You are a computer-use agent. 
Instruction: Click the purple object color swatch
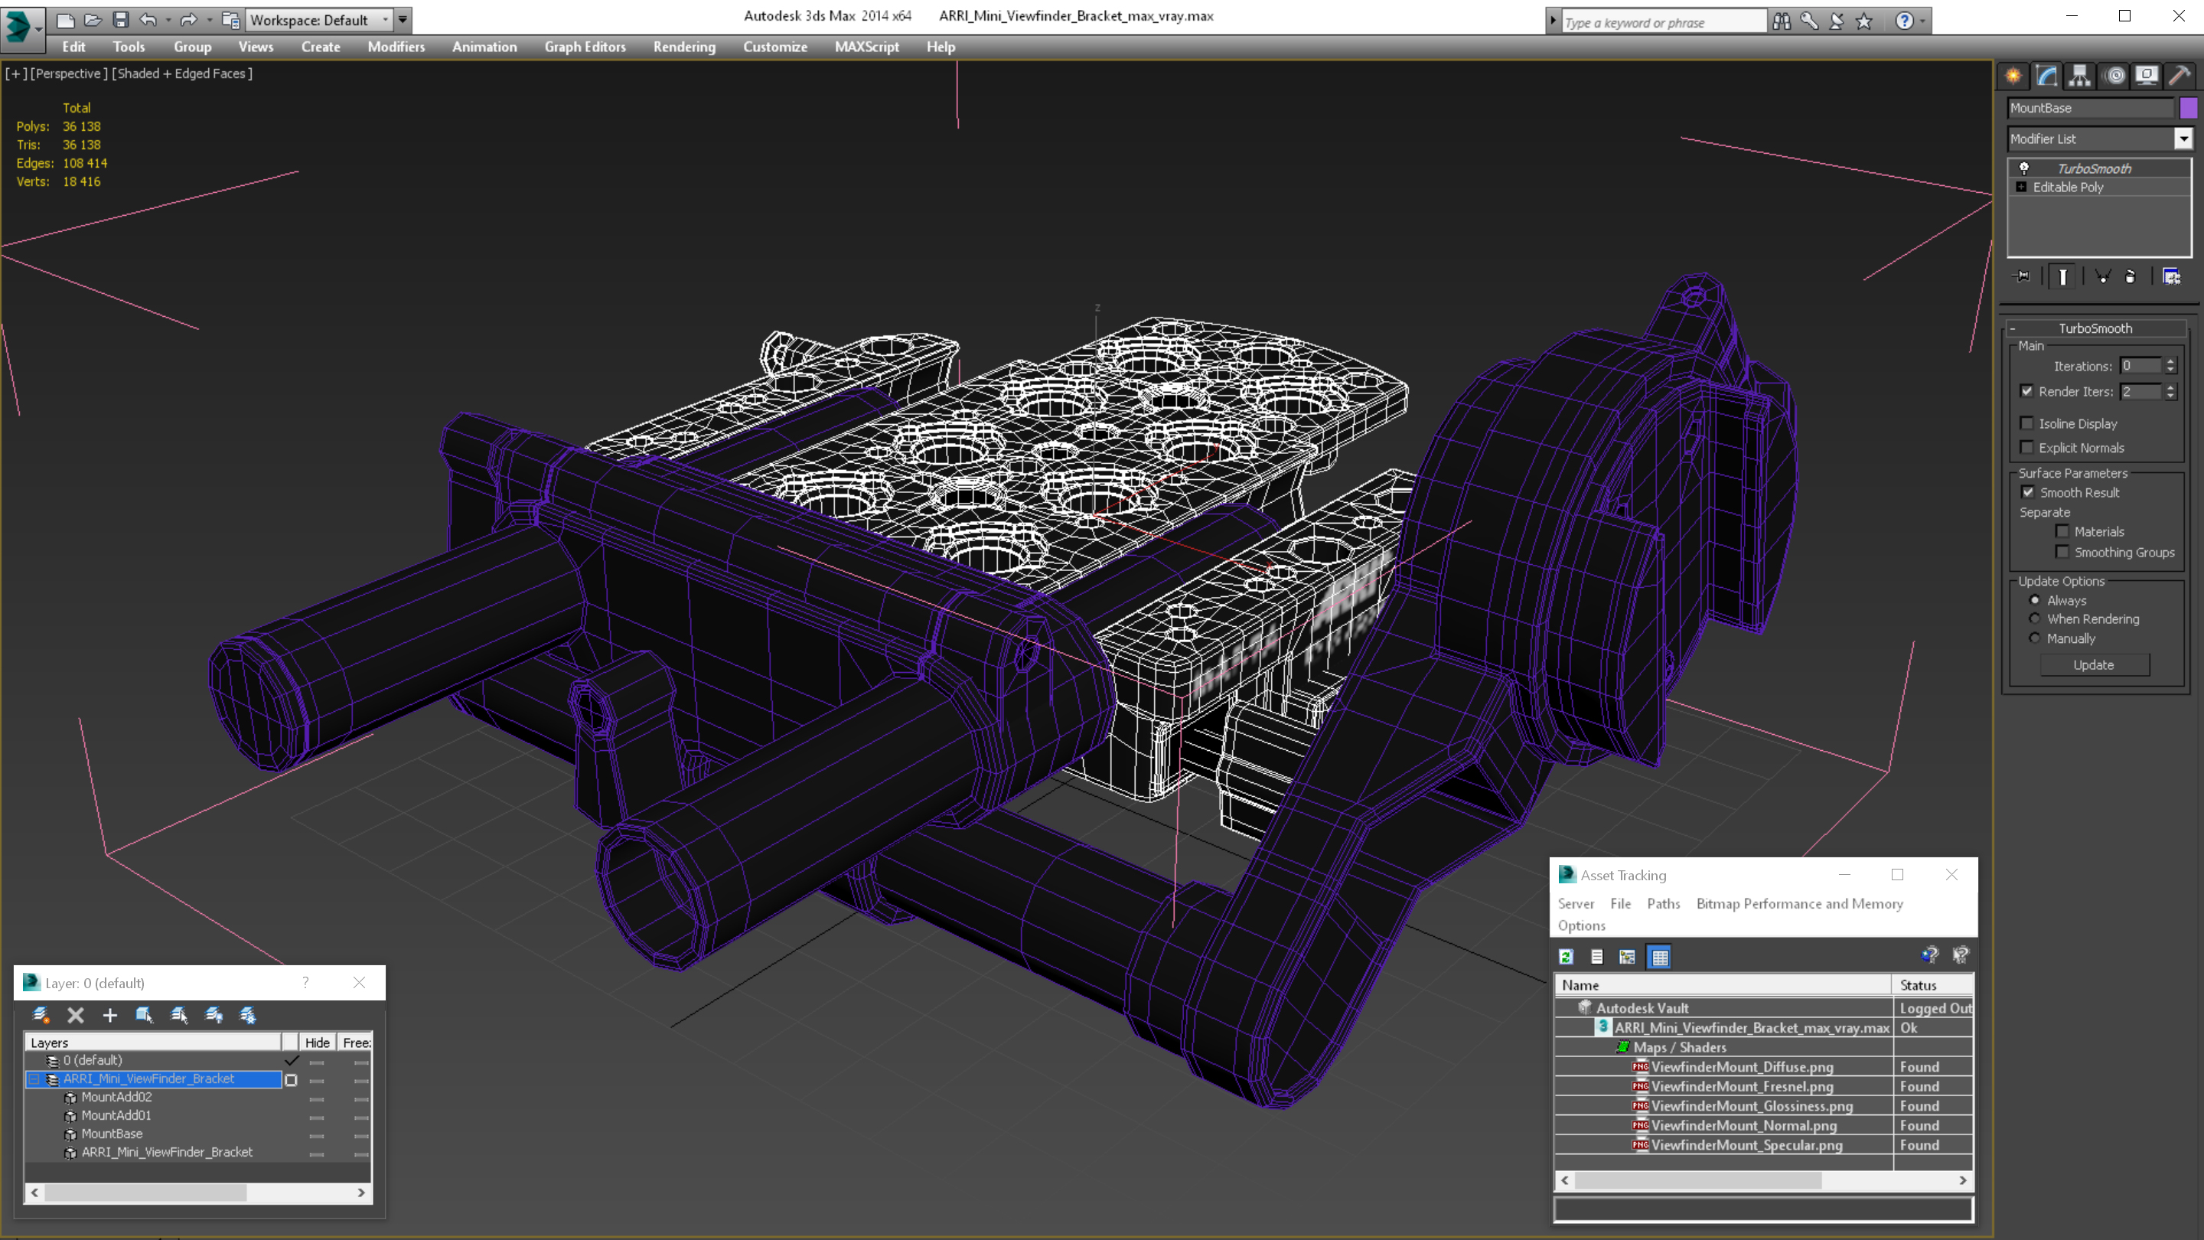(2189, 108)
